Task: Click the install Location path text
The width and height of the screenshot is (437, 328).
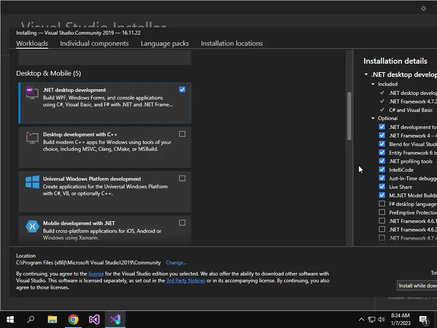Action: pyautogui.click(x=88, y=263)
